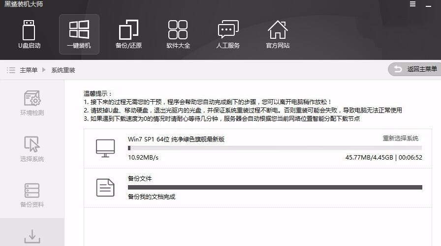Click 系统重装 breadcrumb item

[x=63, y=70]
